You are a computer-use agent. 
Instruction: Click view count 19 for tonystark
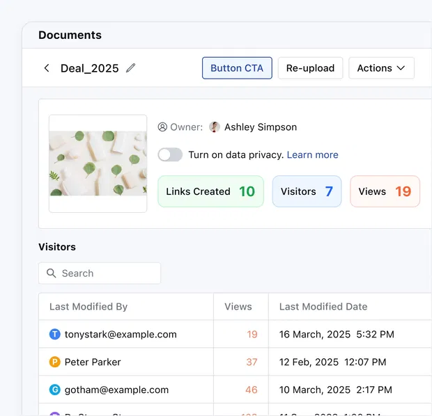(x=252, y=335)
